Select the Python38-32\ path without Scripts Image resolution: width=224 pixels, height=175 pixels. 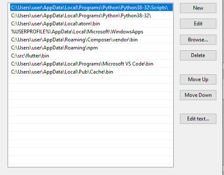click(91, 16)
